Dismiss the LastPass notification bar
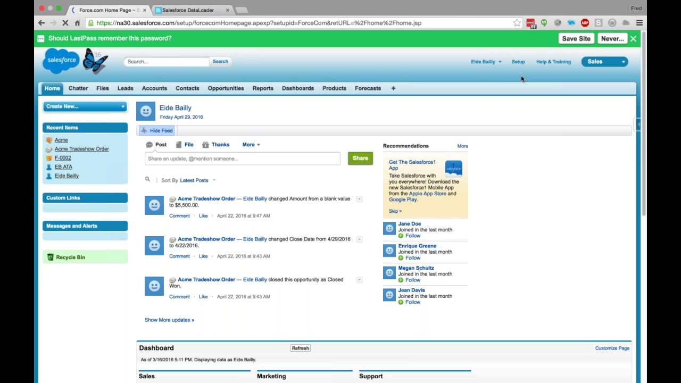This screenshot has height=383, width=681. click(x=633, y=38)
